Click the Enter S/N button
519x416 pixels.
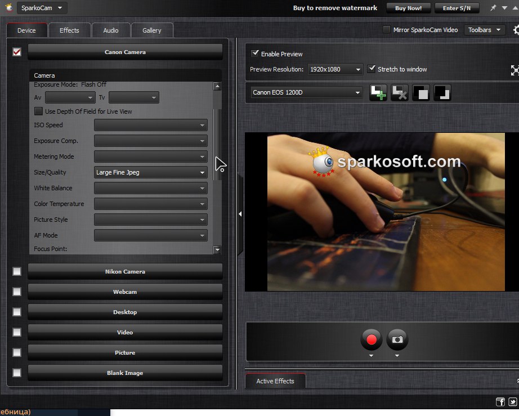(457, 8)
